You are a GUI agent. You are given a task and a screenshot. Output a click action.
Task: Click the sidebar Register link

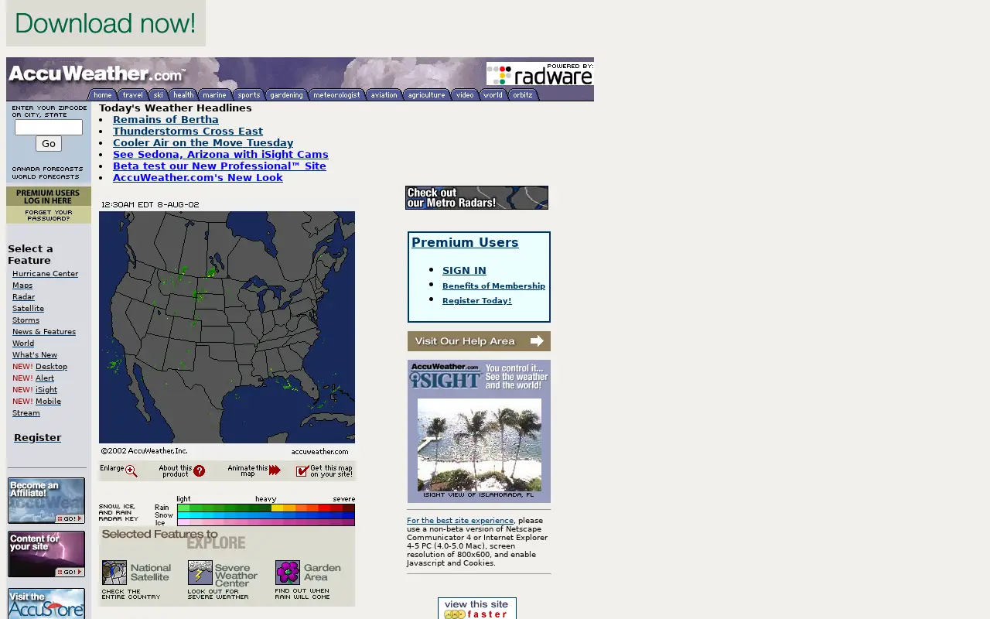click(x=37, y=437)
